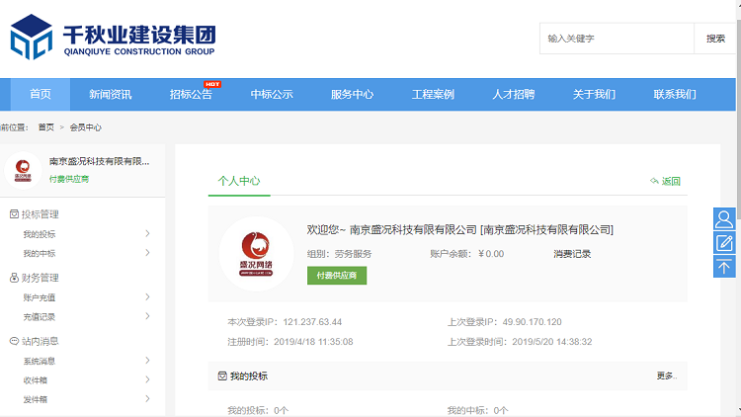Click the keyword search input field
This screenshot has width=741, height=417.
(x=617, y=39)
